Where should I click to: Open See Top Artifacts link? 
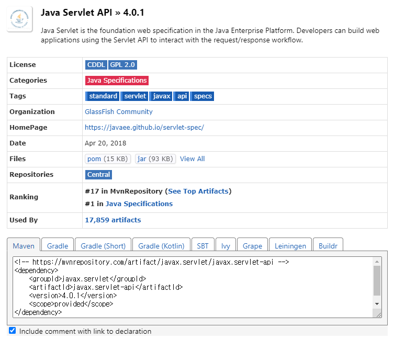point(198,191)
